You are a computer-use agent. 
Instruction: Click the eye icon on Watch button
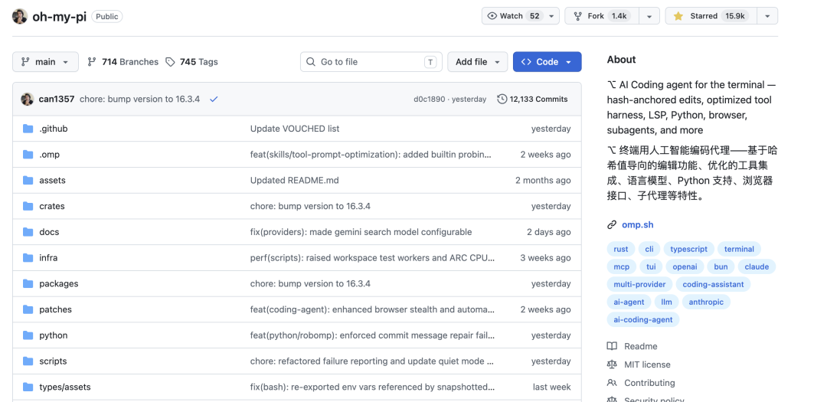(492, 16)
